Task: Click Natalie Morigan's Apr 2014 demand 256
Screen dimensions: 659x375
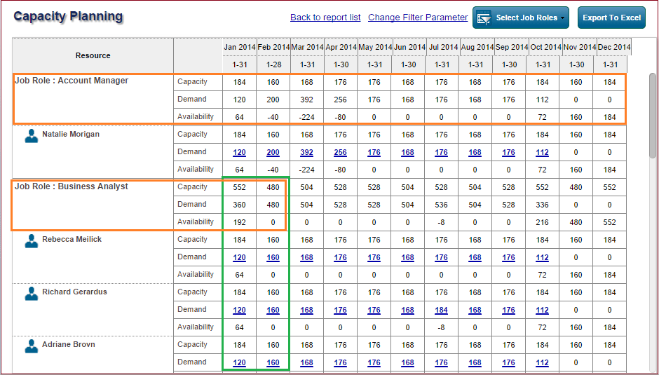Action: pos(340,152)
